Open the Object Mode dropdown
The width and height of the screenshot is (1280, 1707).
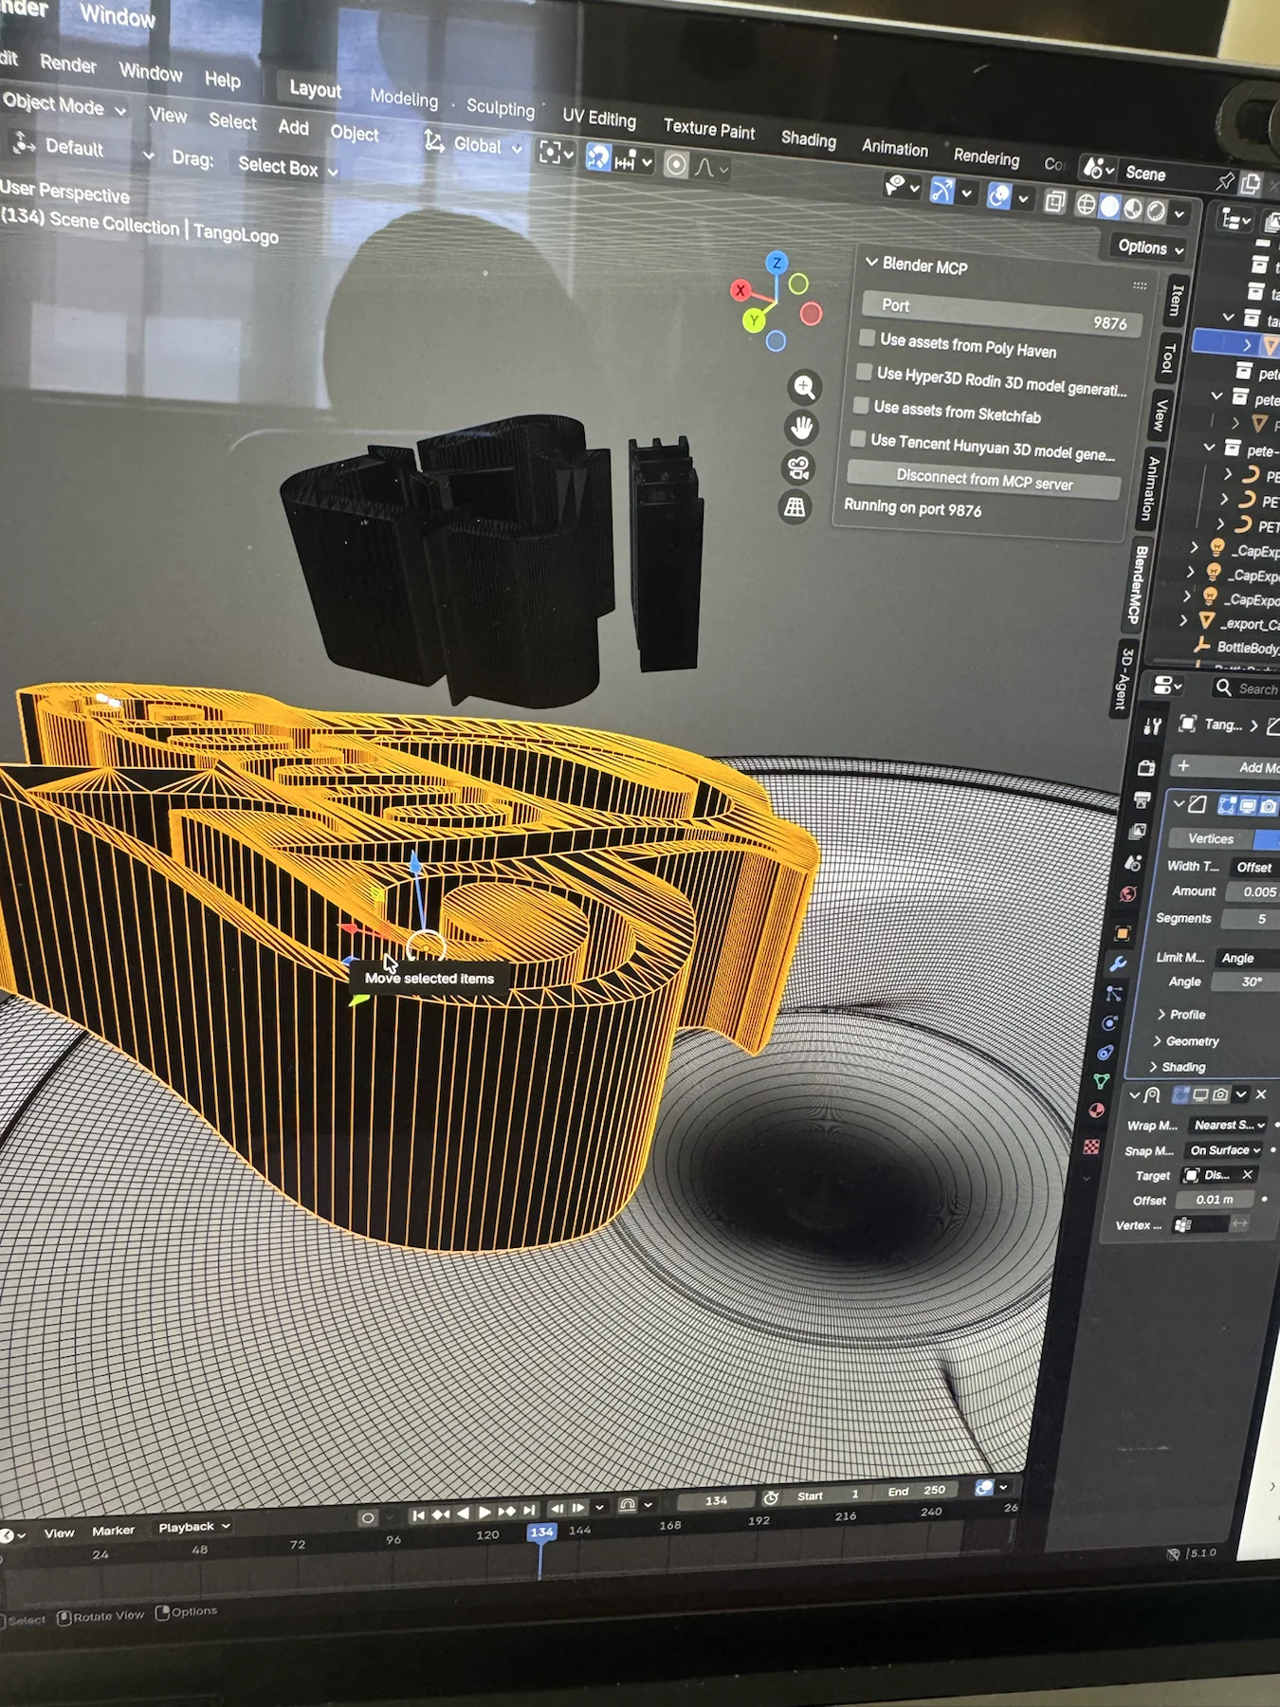pos(64,105)
